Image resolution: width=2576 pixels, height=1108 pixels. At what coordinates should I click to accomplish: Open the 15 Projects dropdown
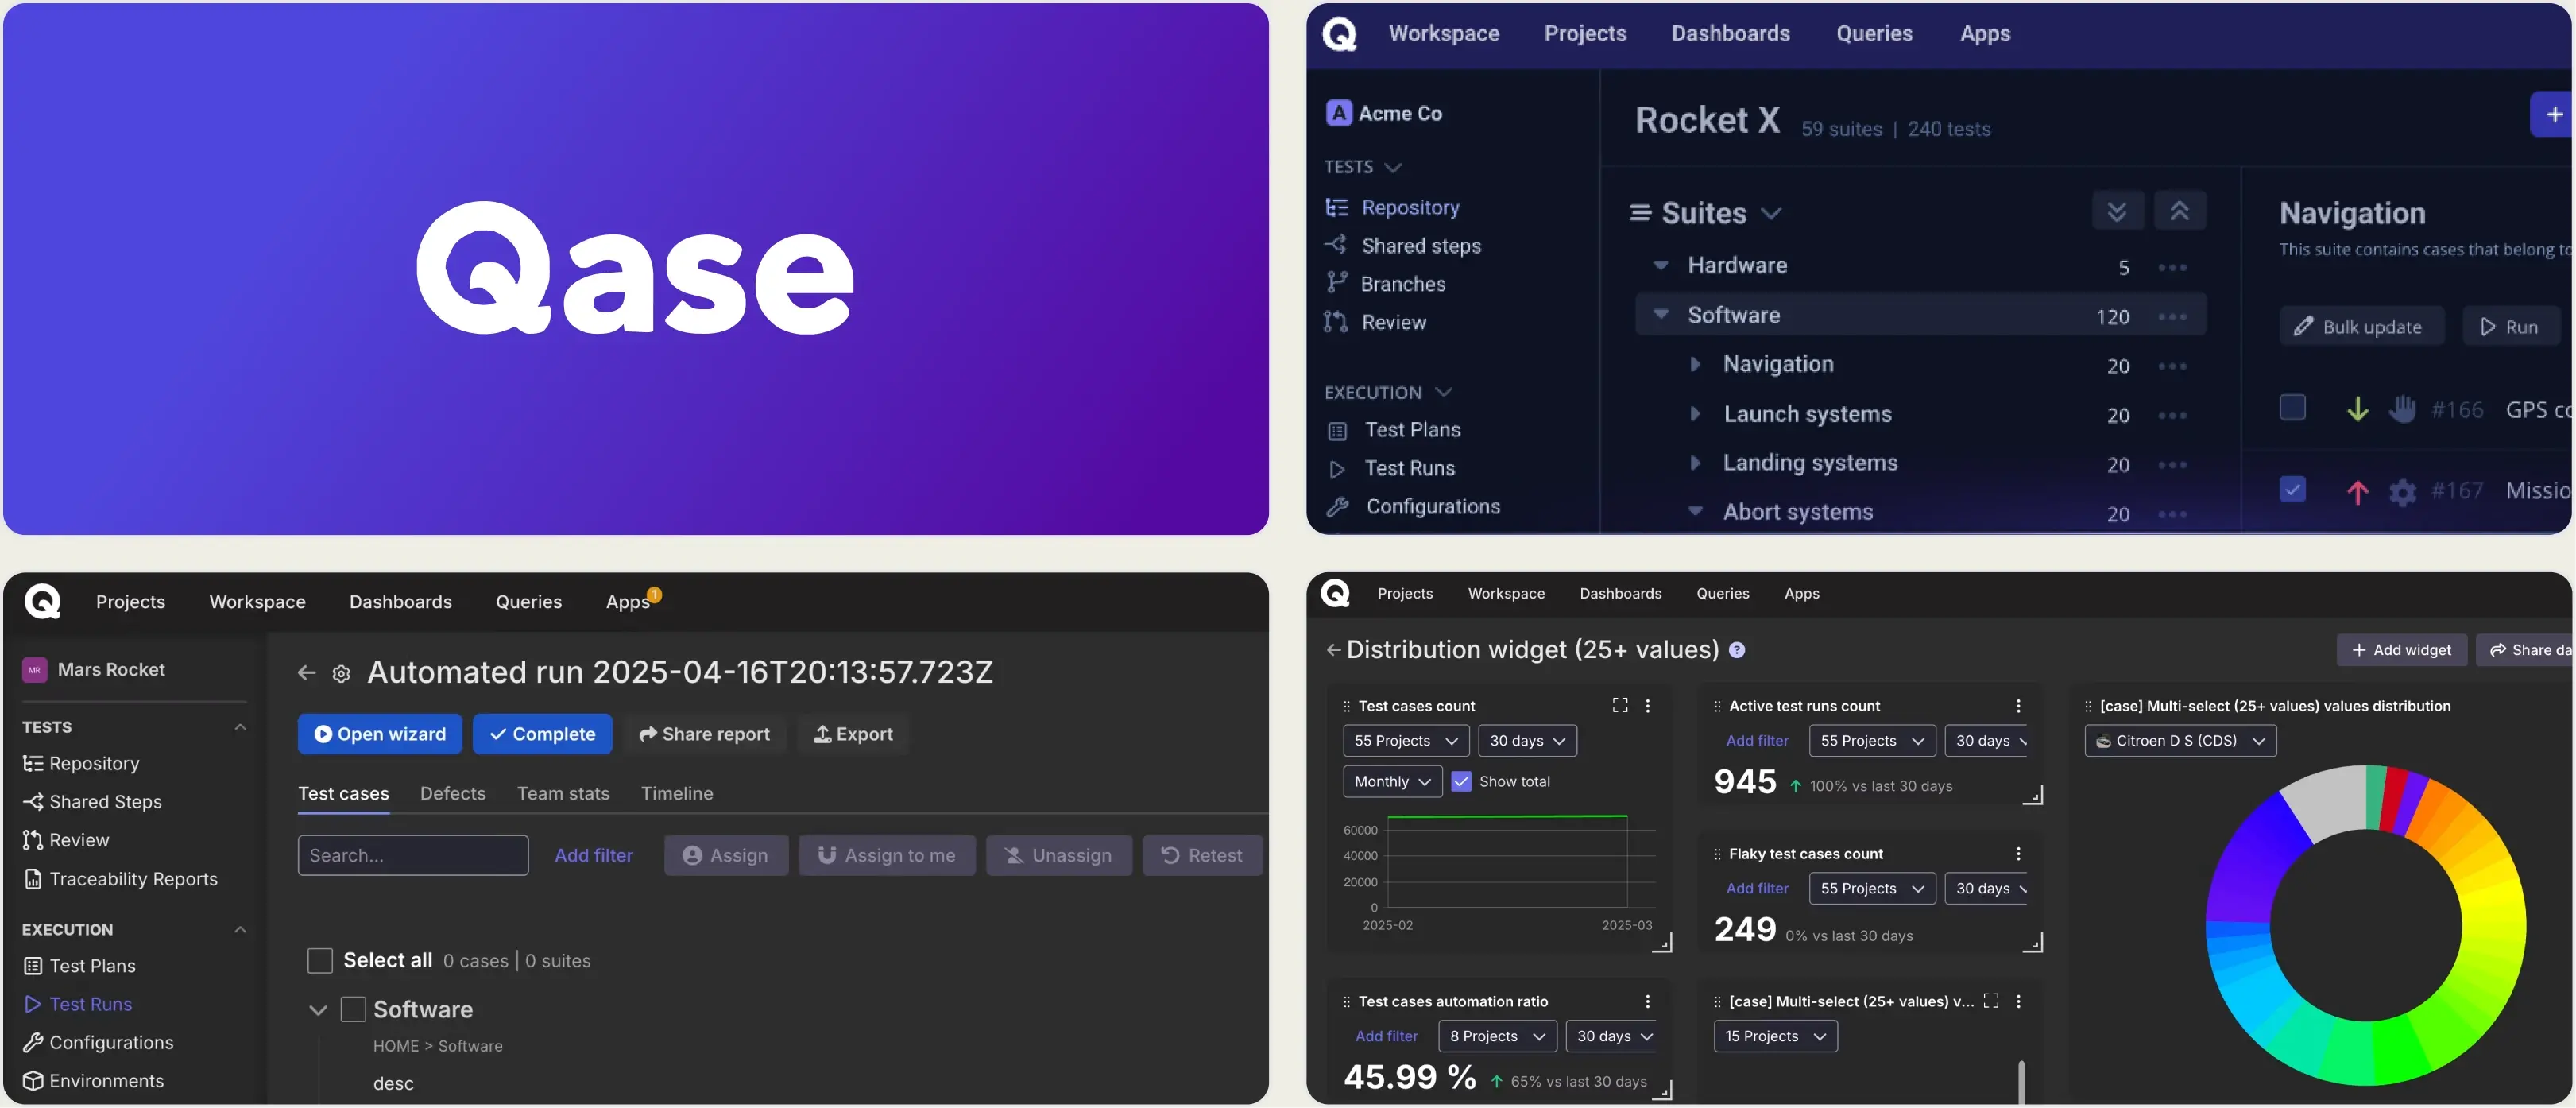[1775, 1036]
